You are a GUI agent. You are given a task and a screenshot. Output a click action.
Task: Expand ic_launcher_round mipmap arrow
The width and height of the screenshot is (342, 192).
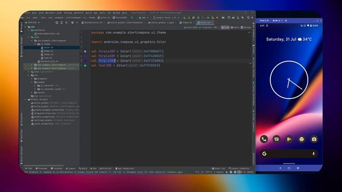[x=35, y=89]
